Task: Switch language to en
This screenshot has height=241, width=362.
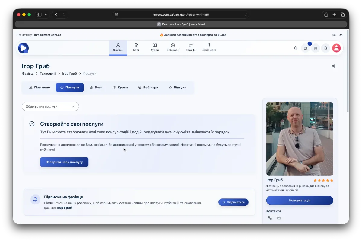Action: tap(341, 35)
